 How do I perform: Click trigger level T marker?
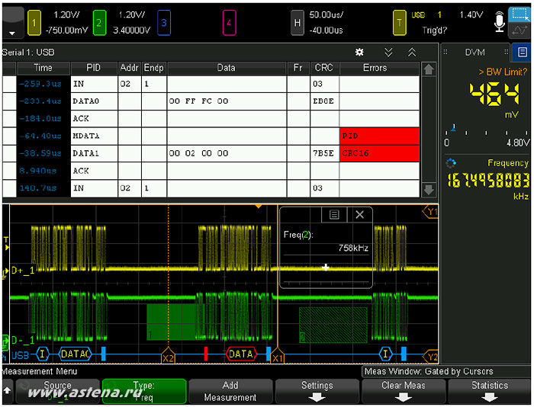(6, 243)
